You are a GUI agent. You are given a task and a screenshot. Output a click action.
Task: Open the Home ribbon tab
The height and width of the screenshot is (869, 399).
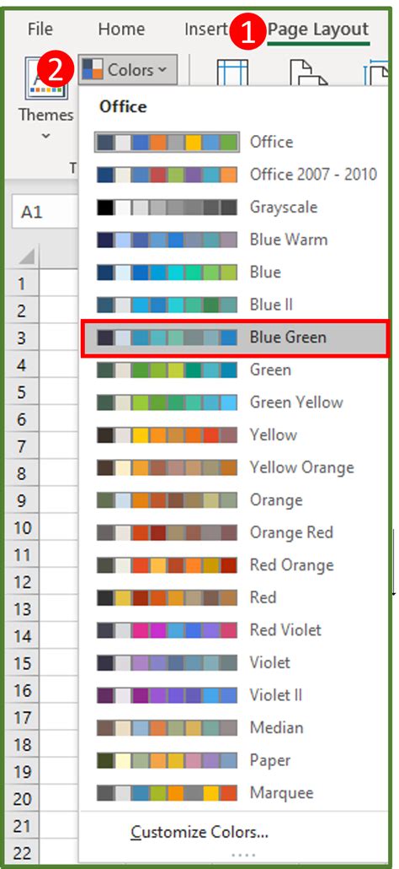point(121,29)
